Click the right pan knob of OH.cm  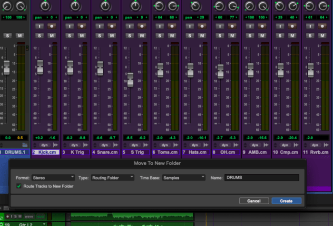(233, 6)
